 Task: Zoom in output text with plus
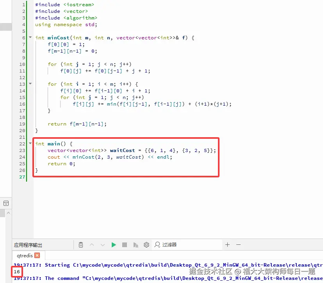click(227, 244)
